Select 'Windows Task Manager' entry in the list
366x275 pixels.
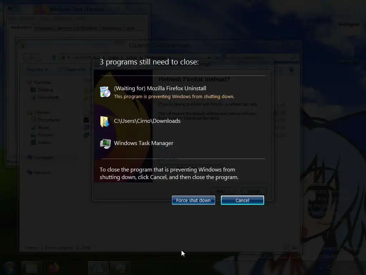(144, 143)
